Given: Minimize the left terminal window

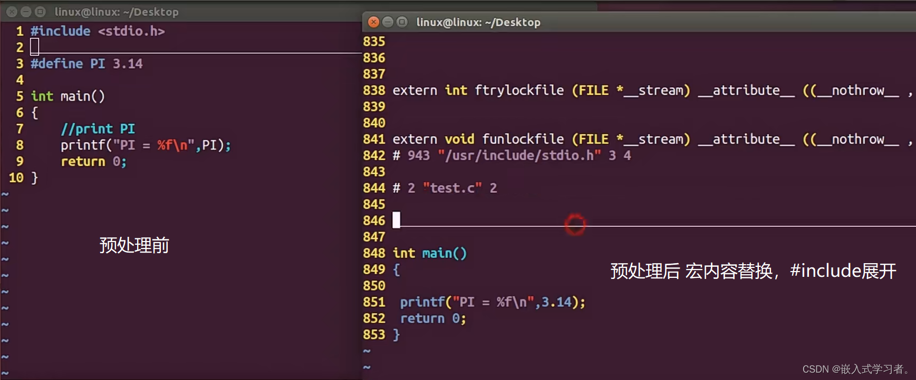Looking at the screenshot, I should tap(26, 12).
